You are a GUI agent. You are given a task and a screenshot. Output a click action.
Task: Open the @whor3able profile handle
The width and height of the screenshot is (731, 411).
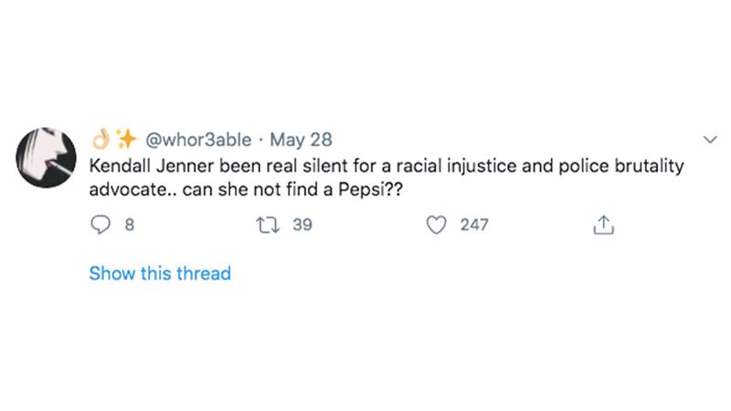(x=198, y=140)
